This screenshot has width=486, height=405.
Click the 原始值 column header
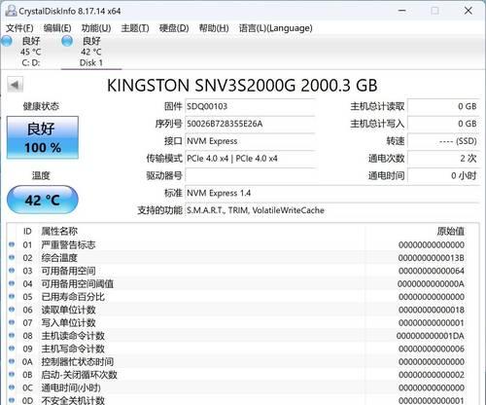pos(450,231)
